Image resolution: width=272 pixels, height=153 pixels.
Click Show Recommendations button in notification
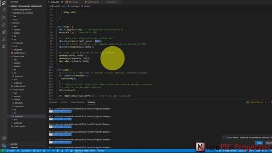[x=268, y=143]
